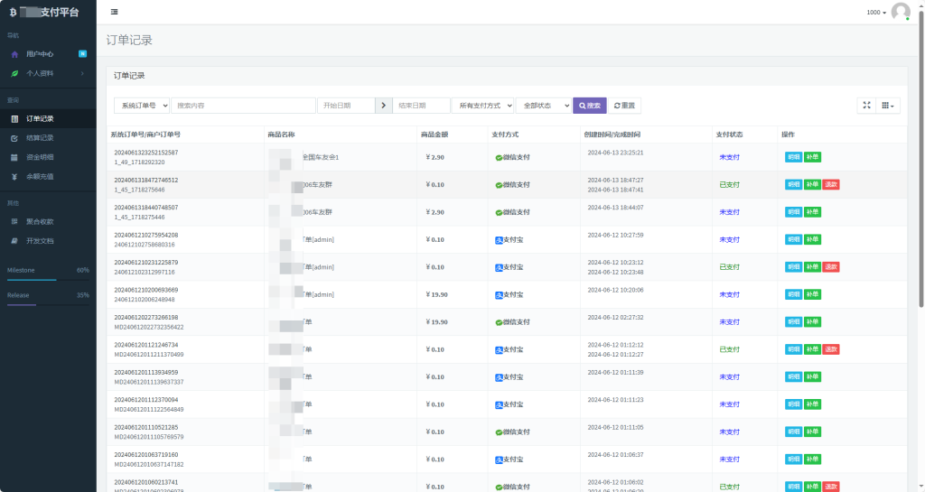925x492 pixels.
Task: Click the user avatar at top right
Action: coord(900,12)
